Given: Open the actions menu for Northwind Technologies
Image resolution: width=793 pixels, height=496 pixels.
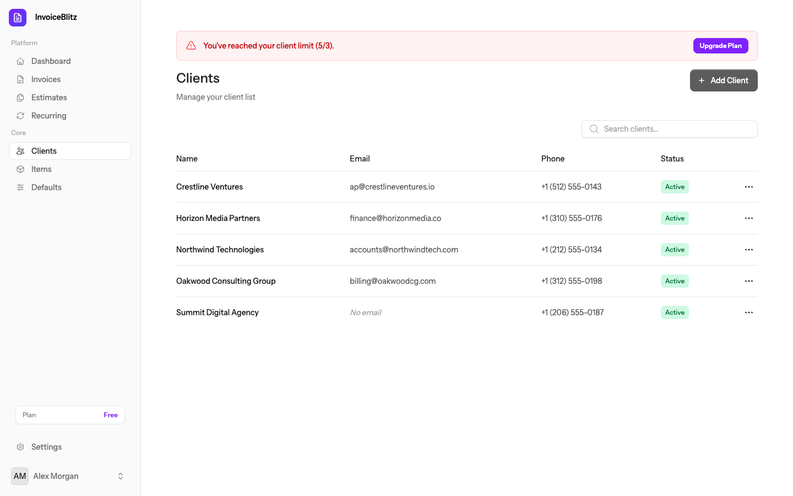Looking at the screenshot, I should [x=748, y=249].
